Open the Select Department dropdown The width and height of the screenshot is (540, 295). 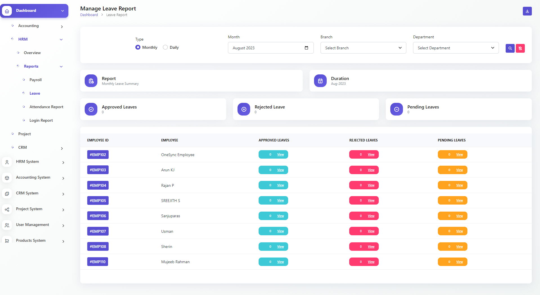[455, 48]
